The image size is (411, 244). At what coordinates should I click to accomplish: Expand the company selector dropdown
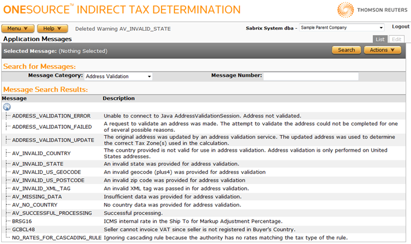pyautogui.click(x=380, y=28)
